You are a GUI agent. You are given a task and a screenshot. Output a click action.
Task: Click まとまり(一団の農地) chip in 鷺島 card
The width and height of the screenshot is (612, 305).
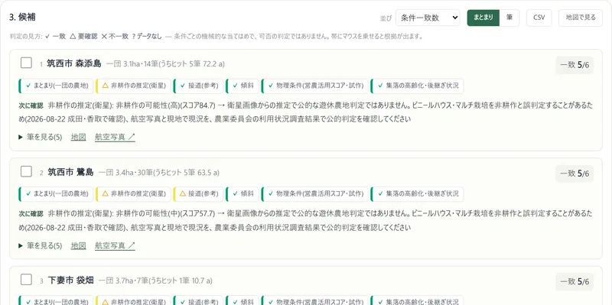[x=56, y=194]
